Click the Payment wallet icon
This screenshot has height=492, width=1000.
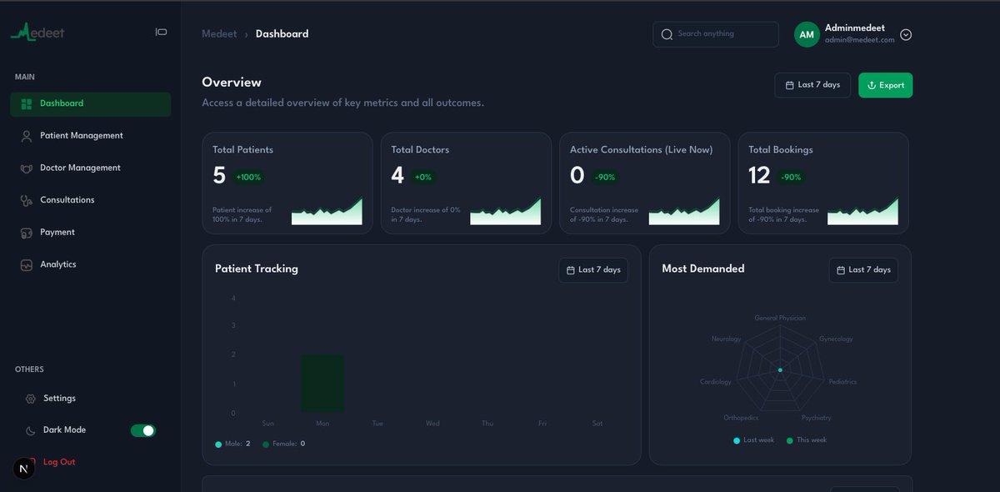[27, 233]
